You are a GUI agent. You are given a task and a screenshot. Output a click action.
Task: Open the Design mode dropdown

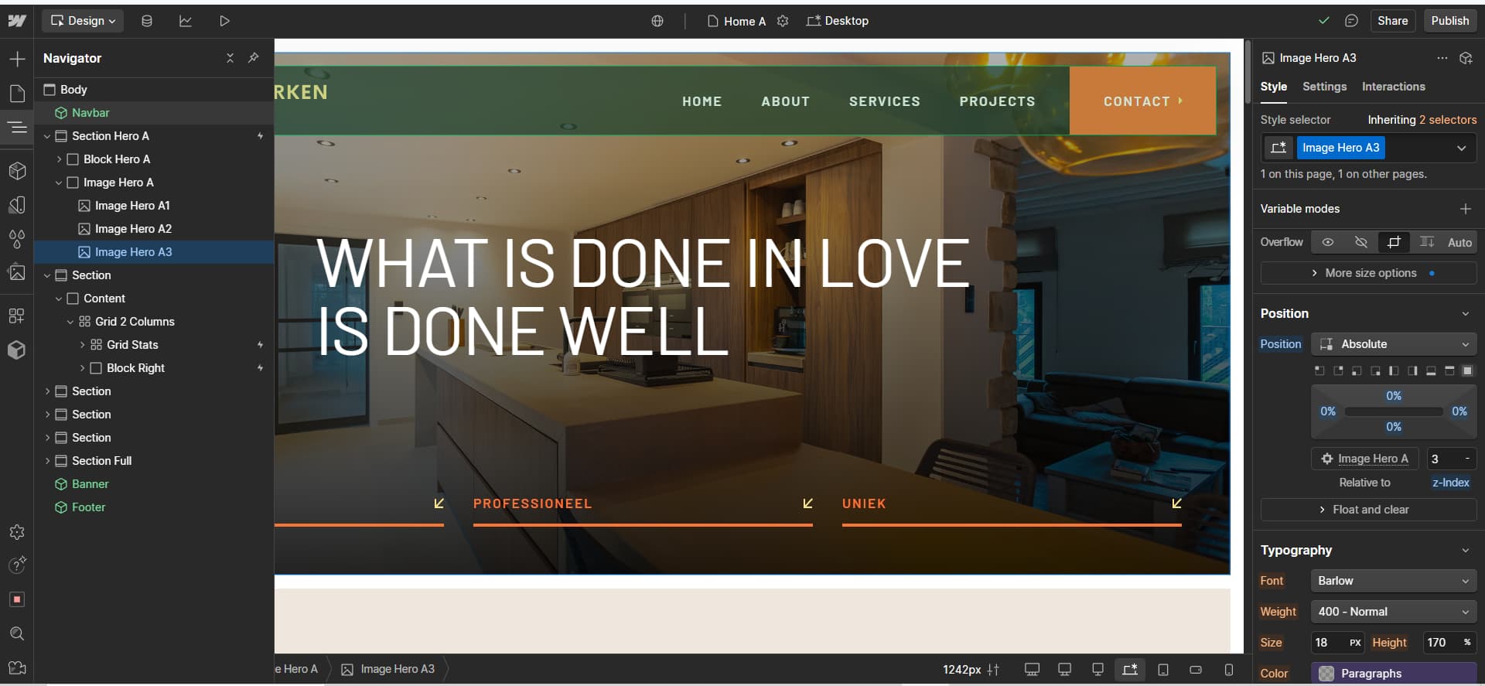pyautogui.click(x=83, y=21)
